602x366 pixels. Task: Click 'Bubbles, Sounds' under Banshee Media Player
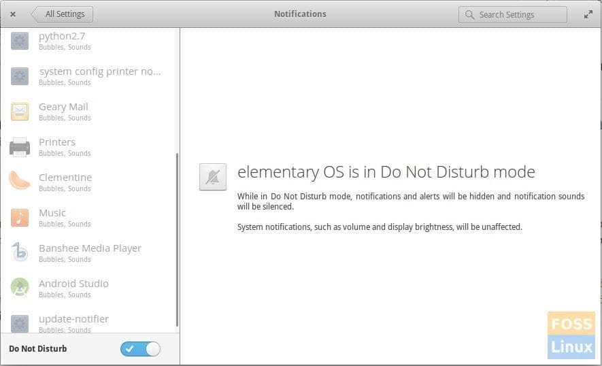coord(65,259)
